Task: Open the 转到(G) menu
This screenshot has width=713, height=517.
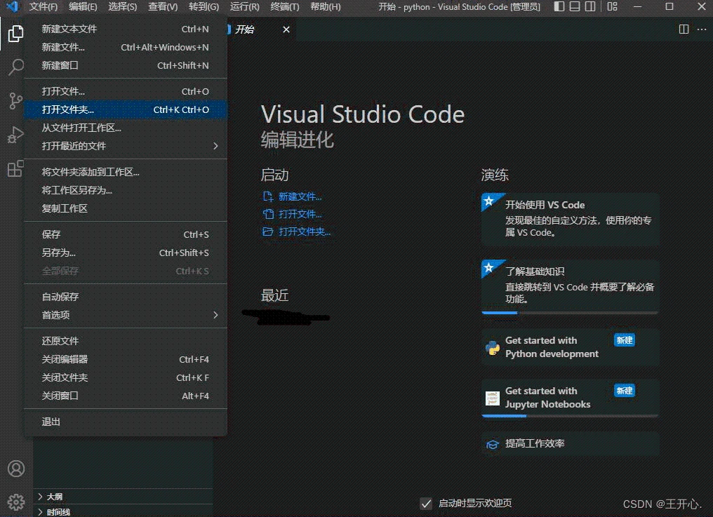Action: [204, 7]
